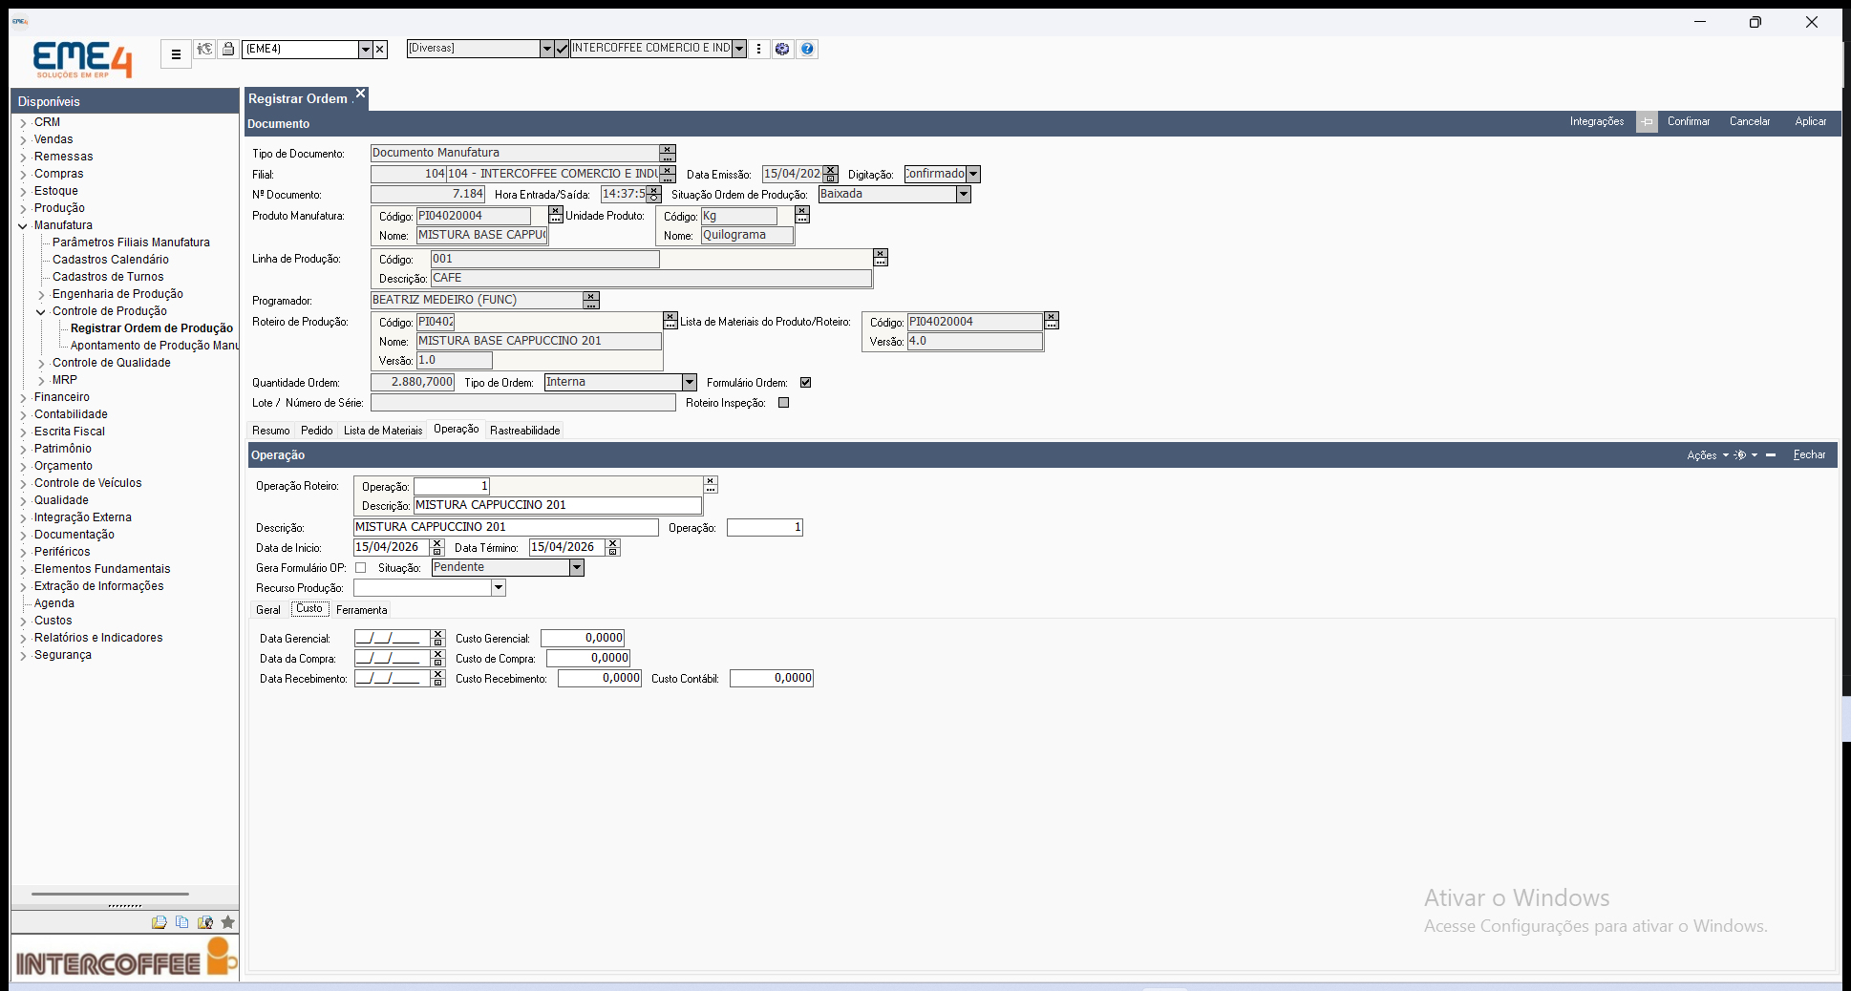Switch to the Lista de Materiais tab
This screenshot has width=1851, height=991.
(x=383, y=431)
